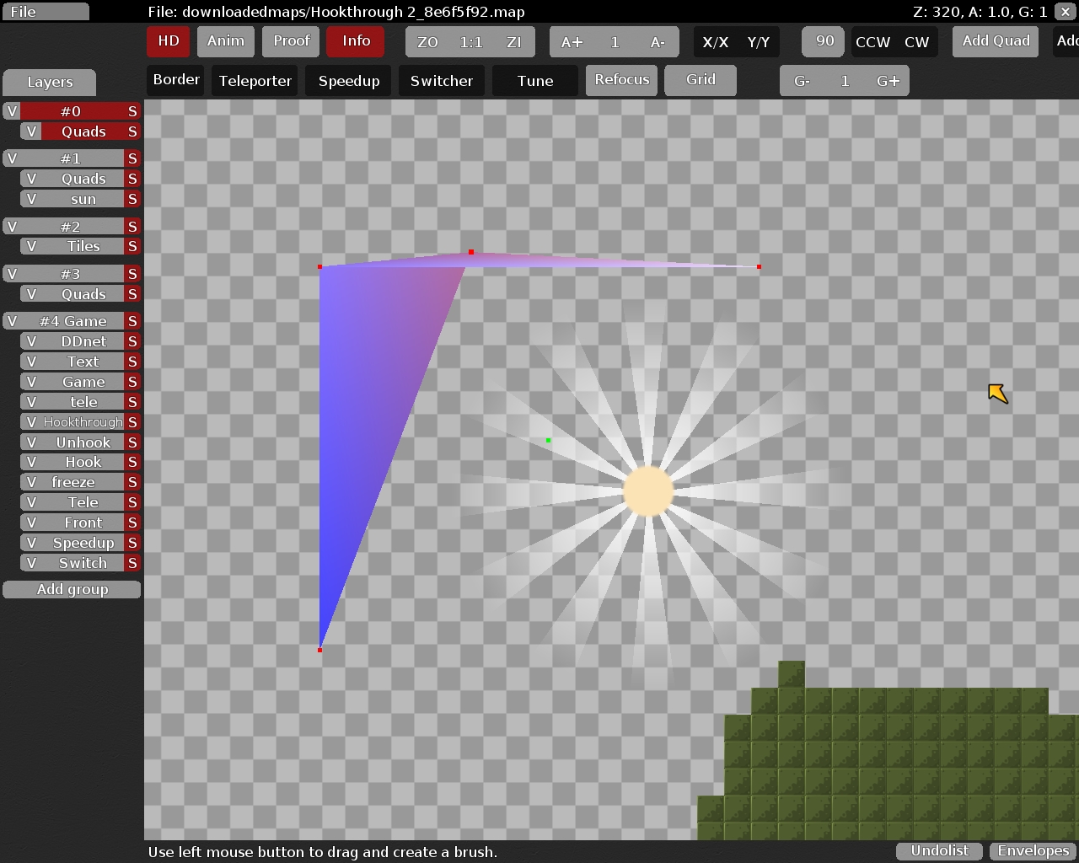Collapse the #4 Game group
The width and height of the screenshot is (1079, 863).
72,321
